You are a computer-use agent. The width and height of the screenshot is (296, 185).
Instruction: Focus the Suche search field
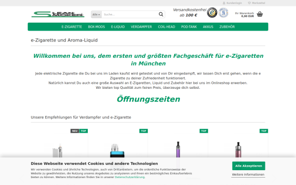coord(130,14)
